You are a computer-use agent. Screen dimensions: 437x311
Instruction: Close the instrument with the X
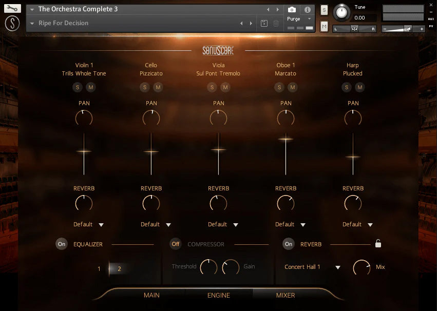431,5
